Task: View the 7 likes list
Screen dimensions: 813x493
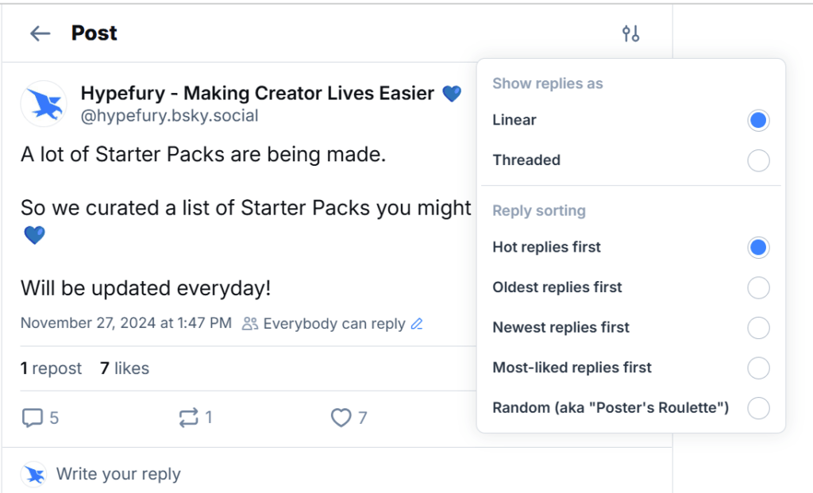Action: pos(125,368)
